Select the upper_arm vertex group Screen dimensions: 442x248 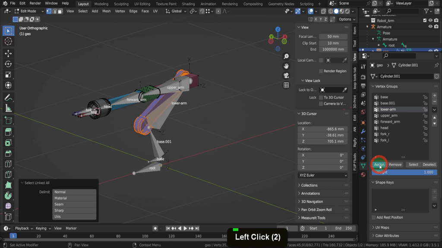[389, 115]
